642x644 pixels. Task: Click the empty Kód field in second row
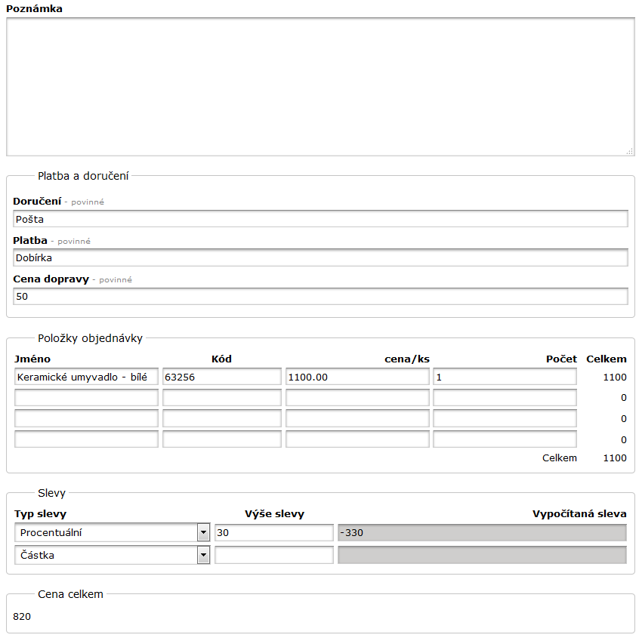click(x=221, y=398)
